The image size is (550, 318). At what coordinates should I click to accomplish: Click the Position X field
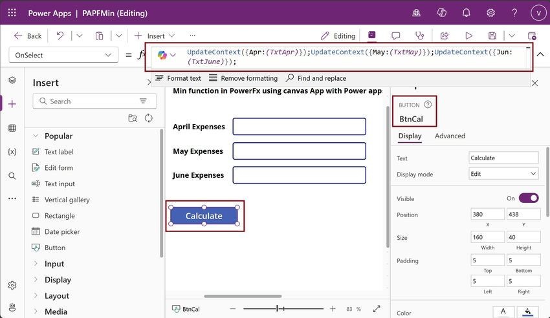[x=488, y=214]
